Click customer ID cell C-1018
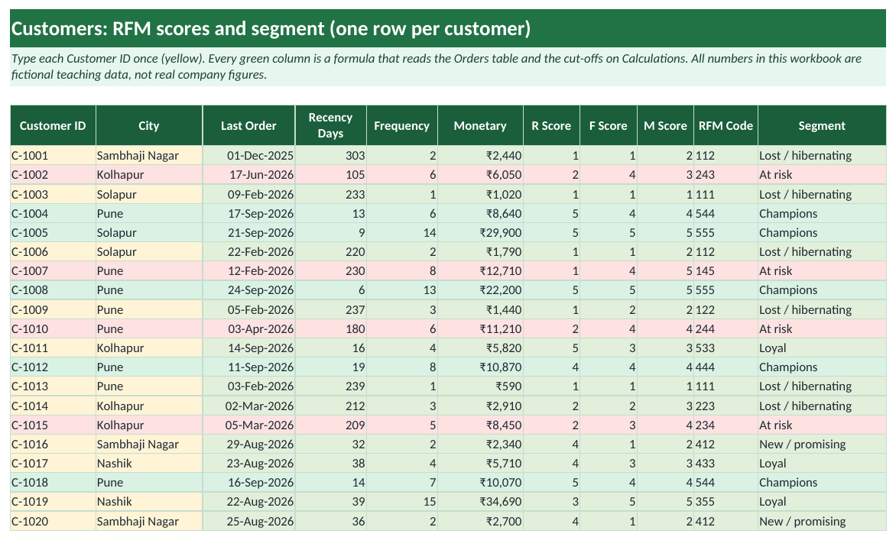The width and height of the screenshot is (896, 540). pyautogui.click(x=54, y=483)
